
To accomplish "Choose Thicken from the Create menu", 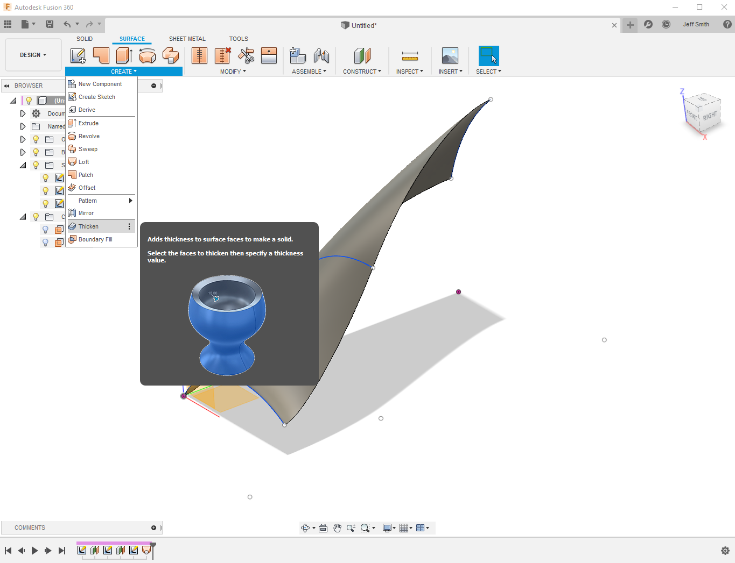I will [88, 226].
